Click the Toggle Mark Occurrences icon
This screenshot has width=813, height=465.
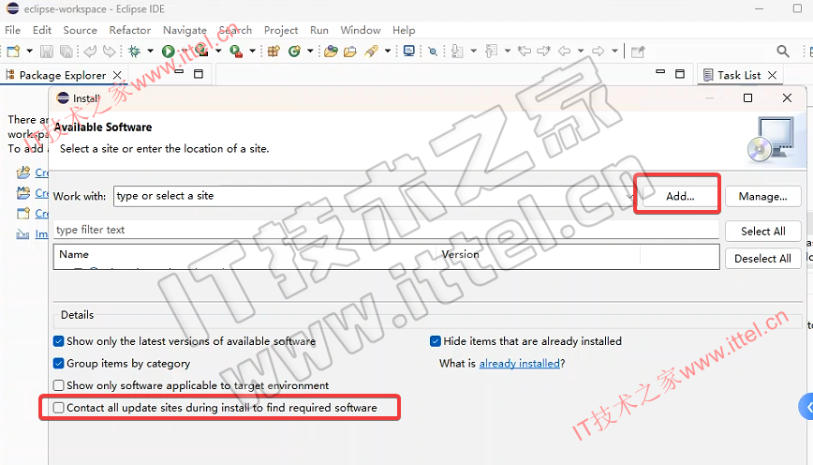(x=433, y=51)
